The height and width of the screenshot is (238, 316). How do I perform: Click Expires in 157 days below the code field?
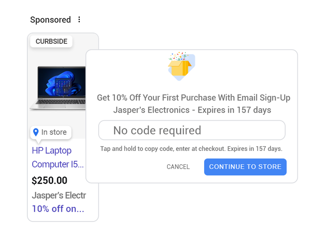pos(255,149)
